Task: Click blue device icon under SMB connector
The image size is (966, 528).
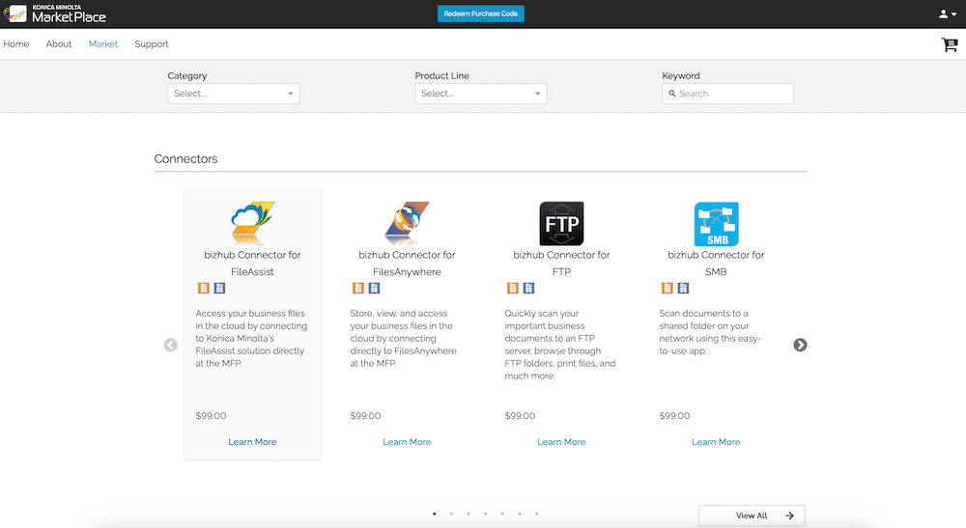Action: (x=683, y=288)
